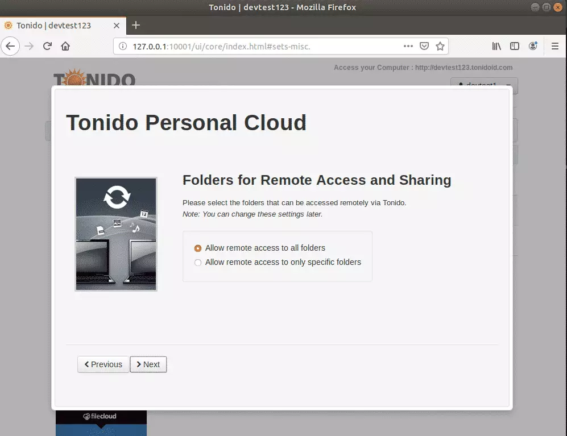Click the browser forward arrow
This screenshot has height=436, width=567.
29,46
